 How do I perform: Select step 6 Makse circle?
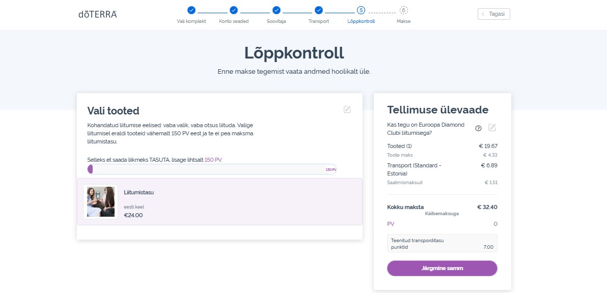(x=404, y=11)
